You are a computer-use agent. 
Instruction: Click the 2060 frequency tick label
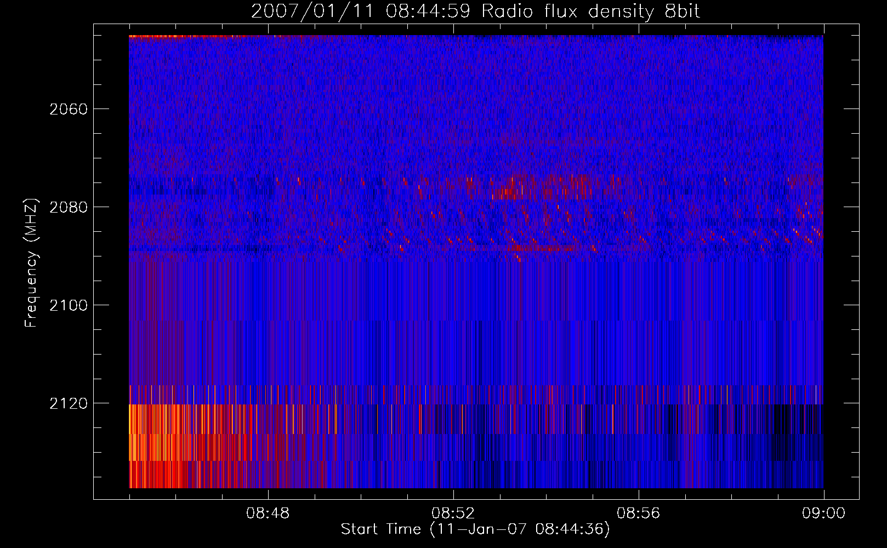pyautogui.click(x=69, y=109)
